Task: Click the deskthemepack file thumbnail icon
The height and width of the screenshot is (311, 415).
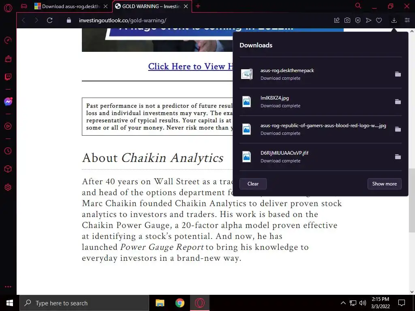Action: [247, 74]
